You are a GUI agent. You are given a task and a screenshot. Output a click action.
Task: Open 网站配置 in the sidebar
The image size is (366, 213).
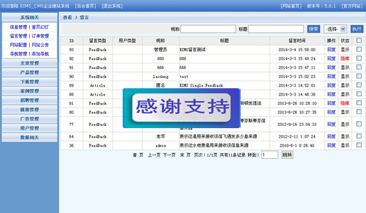click(x=19, y=45)
